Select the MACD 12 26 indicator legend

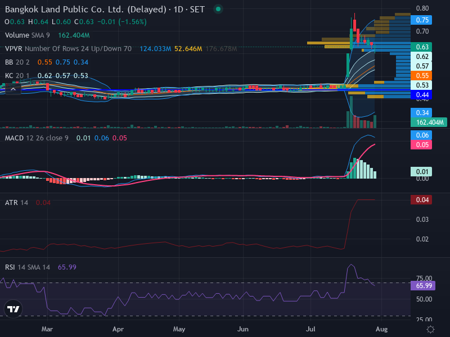coord(37,138)
